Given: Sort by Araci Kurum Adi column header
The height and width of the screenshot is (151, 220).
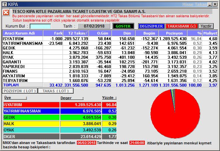Looking at the screenshot, I should pos(23,33).
